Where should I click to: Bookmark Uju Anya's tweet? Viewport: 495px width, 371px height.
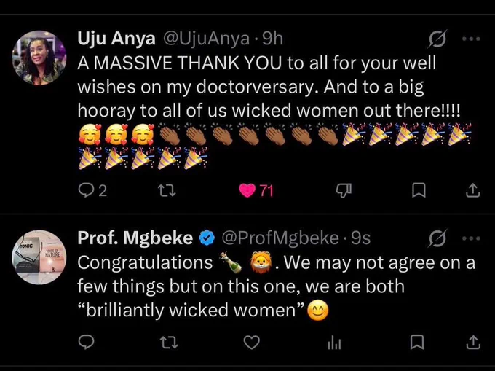(x=419, y=190)
